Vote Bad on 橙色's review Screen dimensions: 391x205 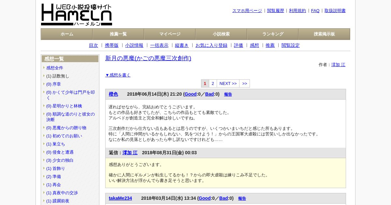210,94
